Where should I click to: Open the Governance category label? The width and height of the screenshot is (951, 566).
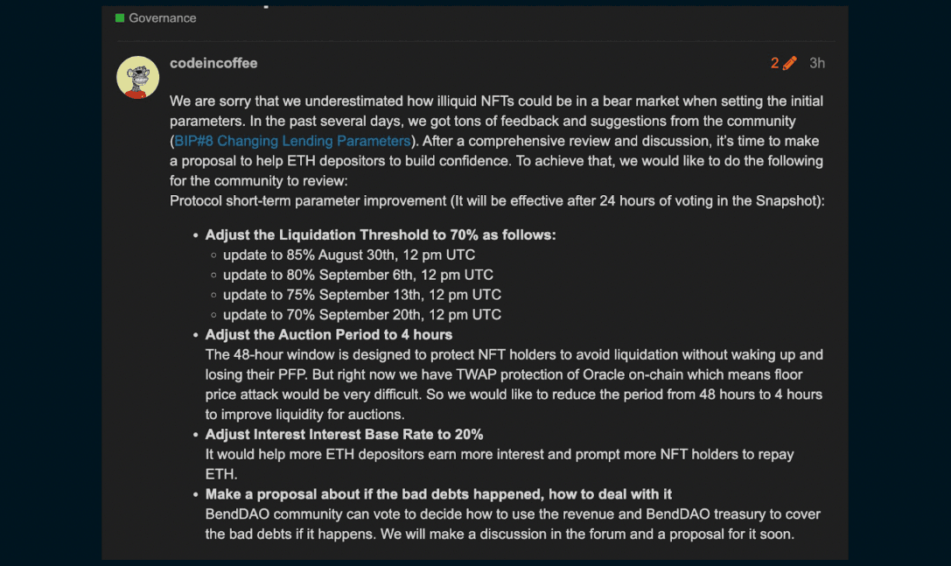click(x=162, y=18)
